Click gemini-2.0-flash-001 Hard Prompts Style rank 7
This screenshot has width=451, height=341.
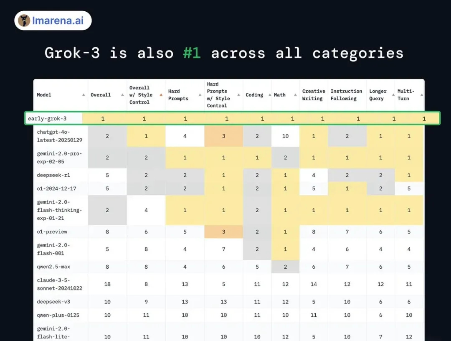coord(223,249)
